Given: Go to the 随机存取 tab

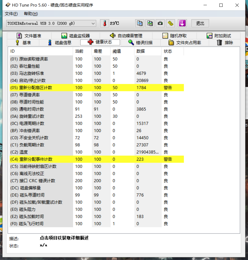Looking at the screenshot, I should (x=175, y=36).
